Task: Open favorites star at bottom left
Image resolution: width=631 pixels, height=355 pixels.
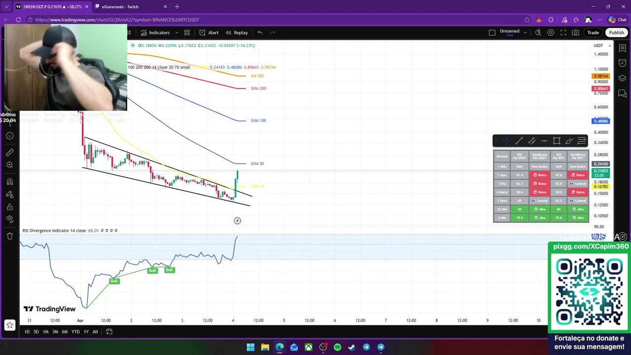Action: point(9,325)
